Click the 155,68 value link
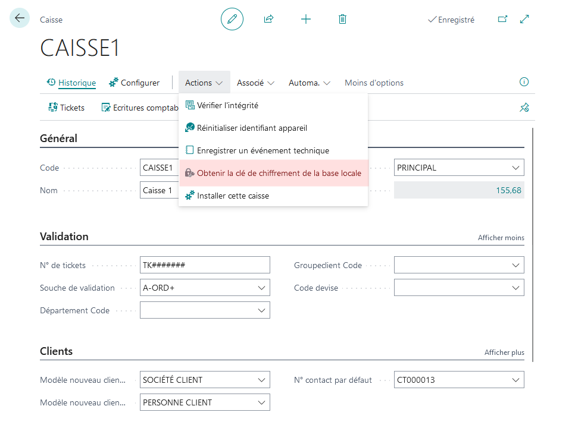 pyautogui.click(x=508, y=190)
